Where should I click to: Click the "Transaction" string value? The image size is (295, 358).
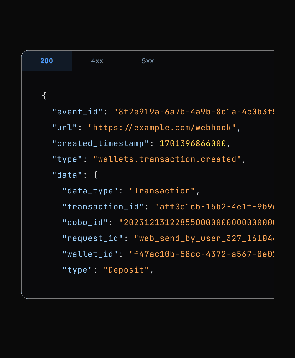point(162,191)
